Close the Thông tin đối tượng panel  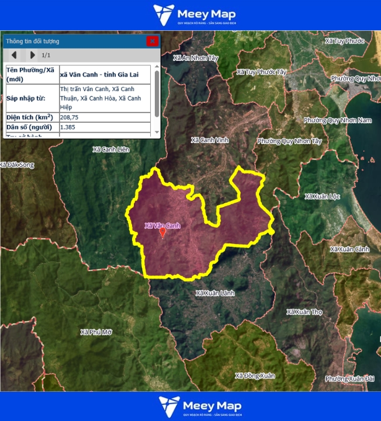[x=152, y=41]
